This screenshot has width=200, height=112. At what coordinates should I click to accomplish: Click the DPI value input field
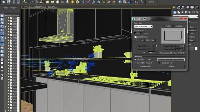point(152,53)
